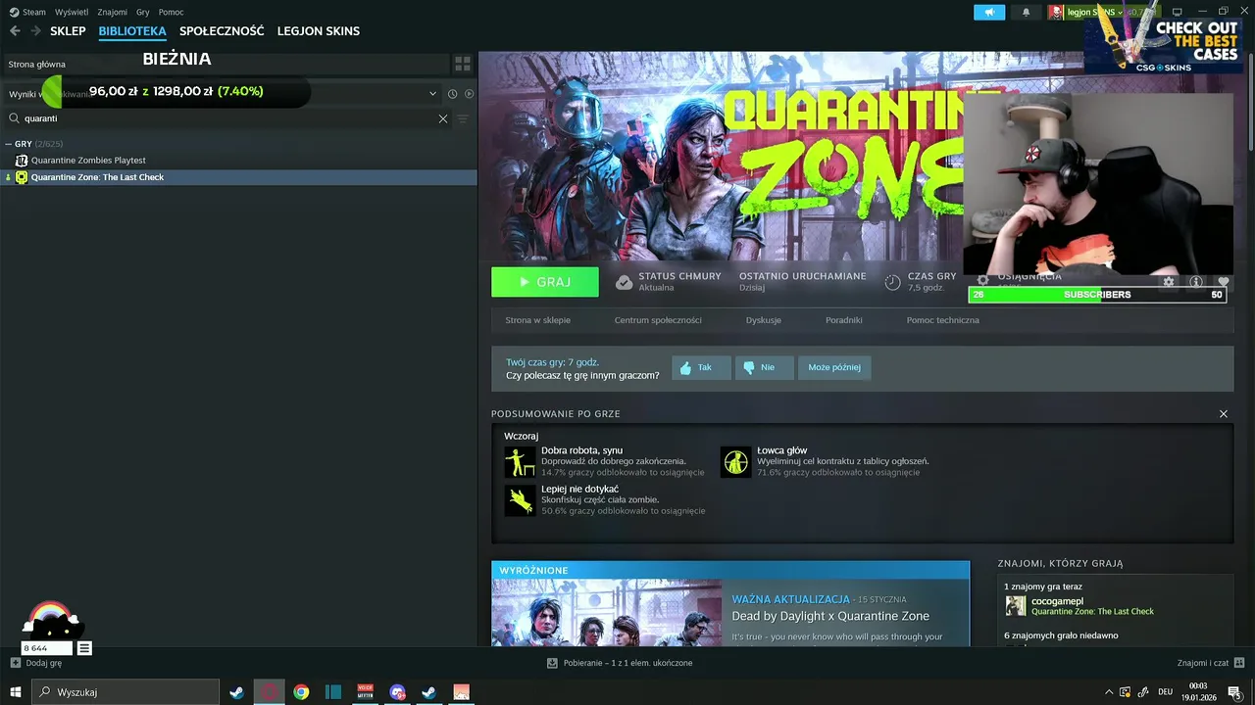Click cocogamepl friend name
The width and height of the screenshot is (1255, 705).
pyautogui.click(x=1057, y=600)
